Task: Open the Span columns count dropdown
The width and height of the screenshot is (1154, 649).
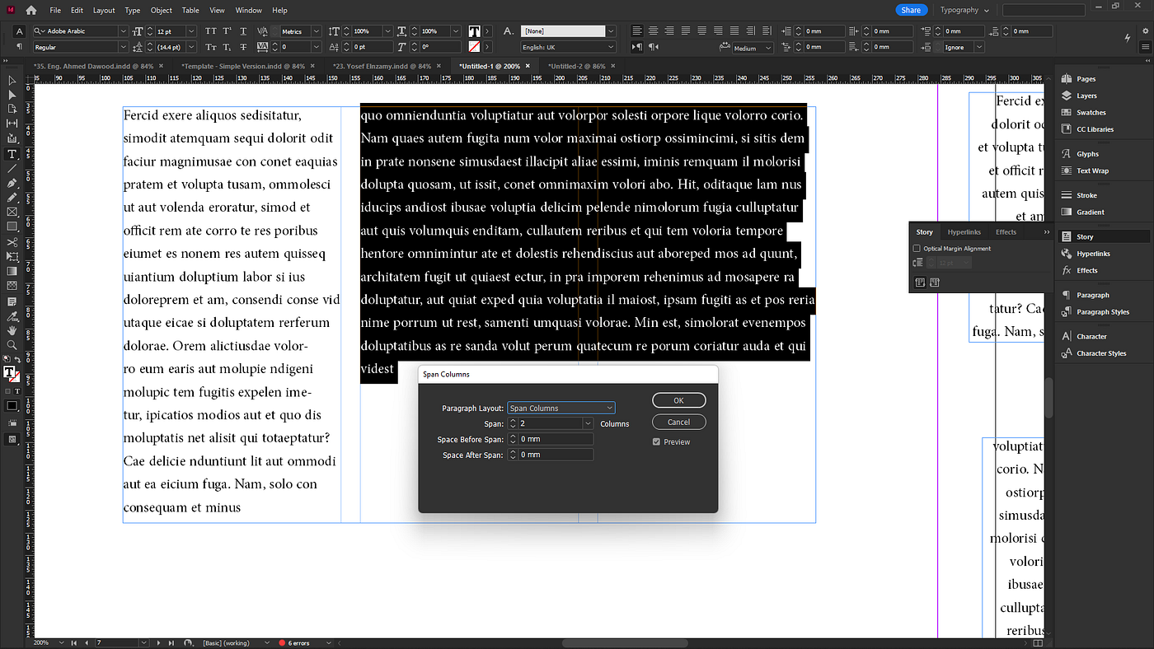Action: [x=588, y=423]
